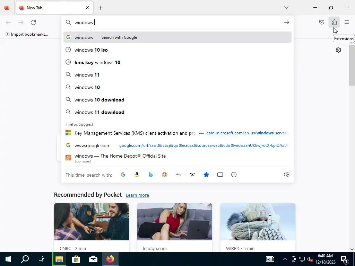The width and height of the screenshot is (355, 266).
Task: Open the CNBC 2 min story thumbnail
Action: (x=92, y=222)
